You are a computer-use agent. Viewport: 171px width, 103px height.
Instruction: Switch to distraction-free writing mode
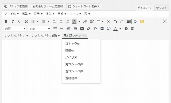(x=165, y=21)
